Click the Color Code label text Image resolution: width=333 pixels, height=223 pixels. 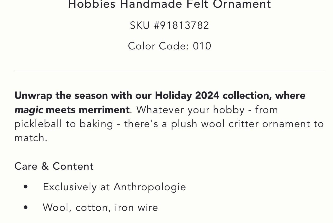(159, 46)
